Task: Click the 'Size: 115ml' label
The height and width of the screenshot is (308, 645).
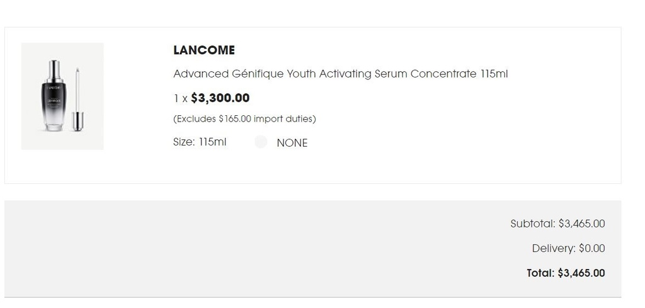Action: (200, 142)
